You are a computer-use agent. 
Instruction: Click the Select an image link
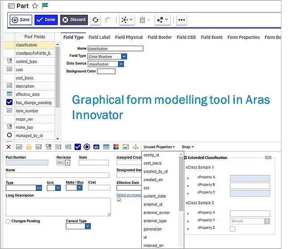point(129,195)
